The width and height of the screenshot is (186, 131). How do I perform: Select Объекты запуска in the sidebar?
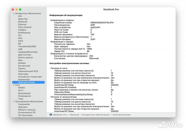click(27, 110)
